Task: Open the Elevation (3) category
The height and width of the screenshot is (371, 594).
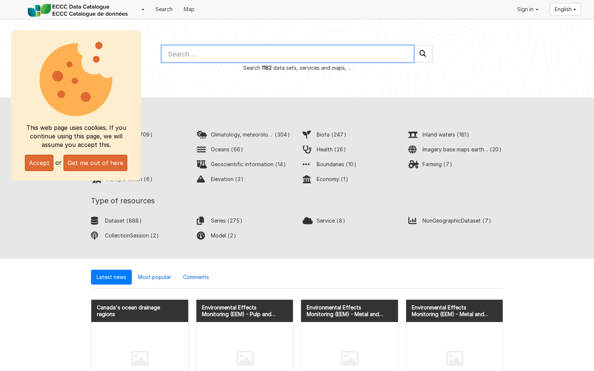Action: pyautogui.click(x=227, y=179)
